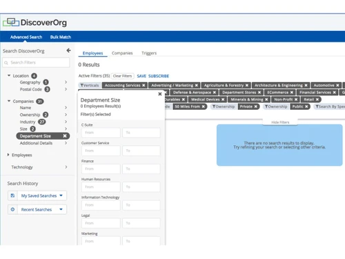Open Bulk Match in navigation bar
The height and width of the screenshot is (259, 345).
(61, 37)
